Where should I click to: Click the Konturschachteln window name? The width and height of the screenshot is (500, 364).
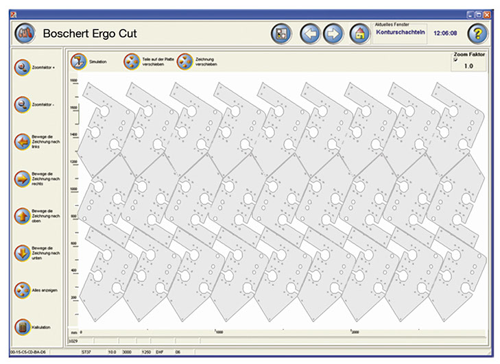[401, 32]
